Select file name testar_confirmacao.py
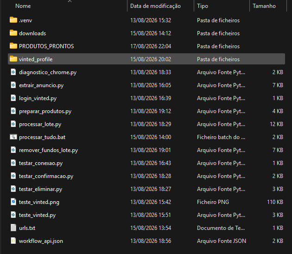292x254 pixels. 46,176
